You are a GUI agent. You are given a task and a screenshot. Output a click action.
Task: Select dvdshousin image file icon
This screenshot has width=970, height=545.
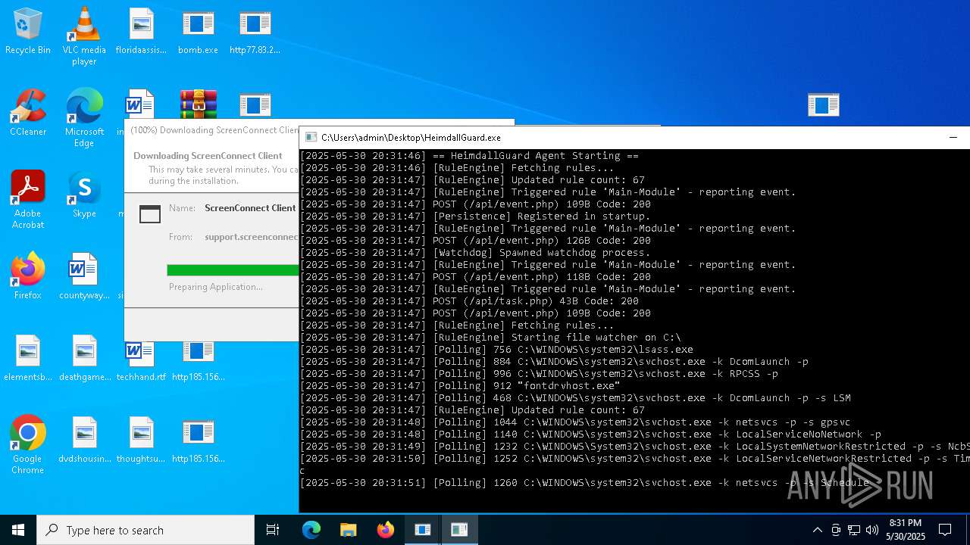(84, 440)
